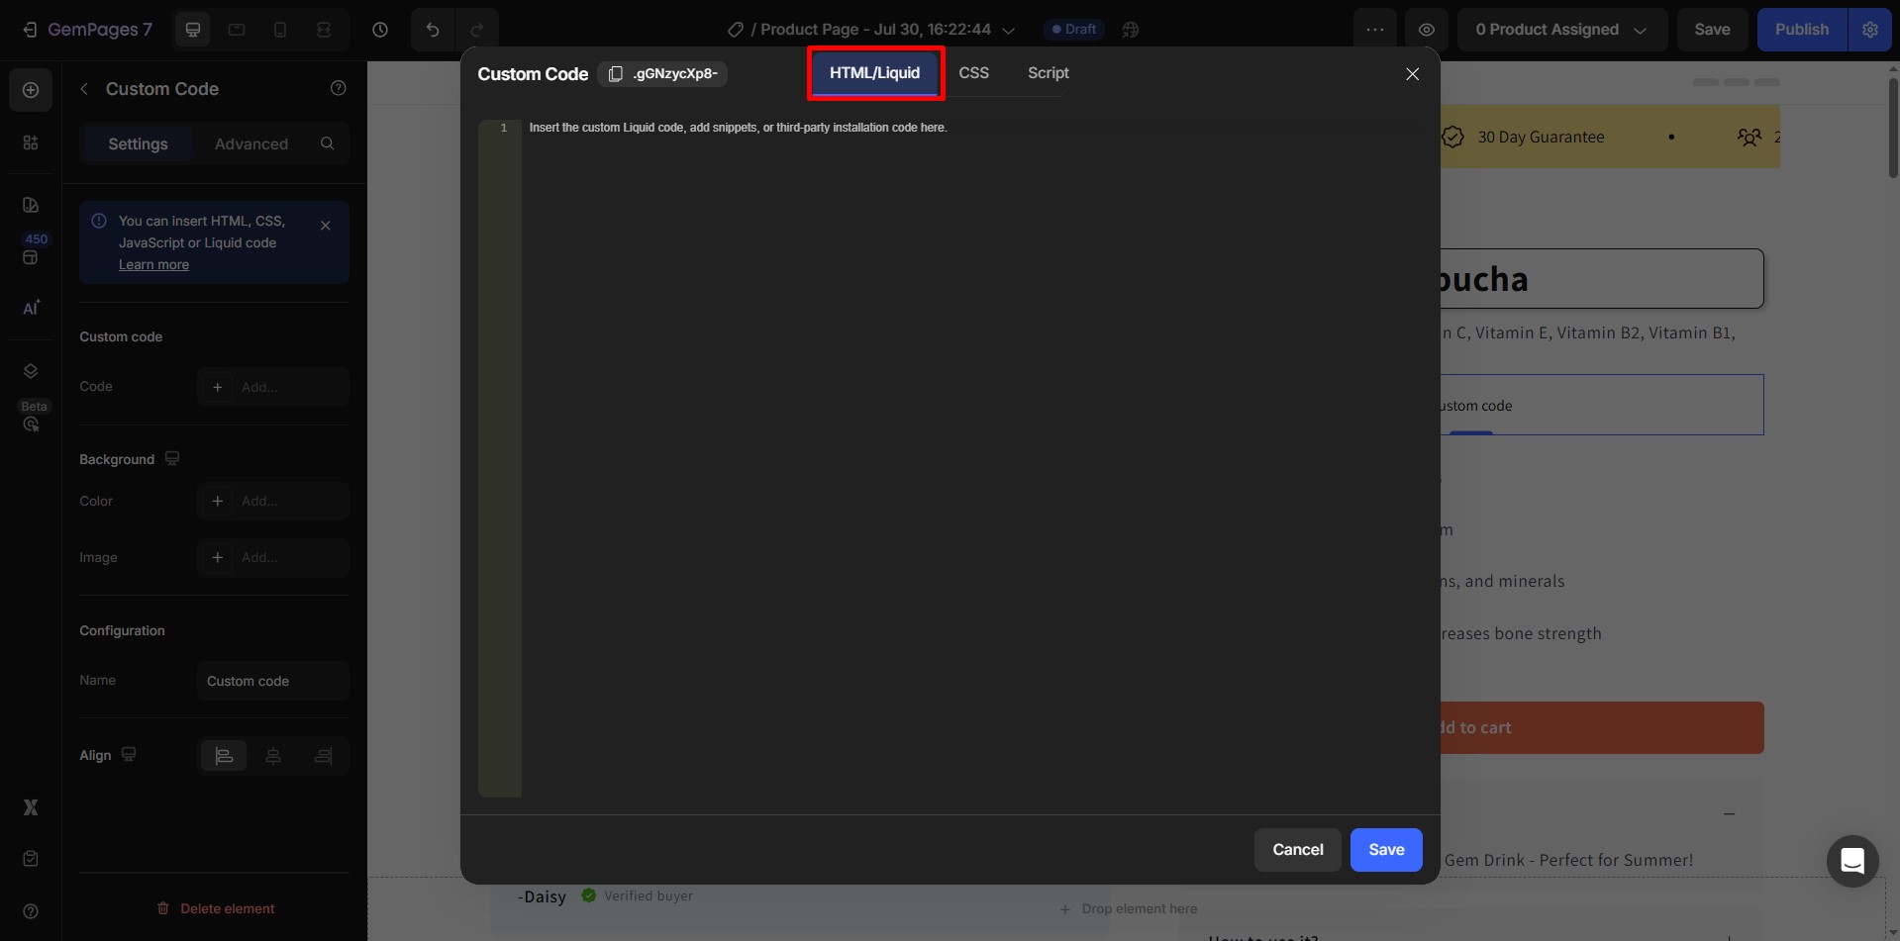Viewport: 1900px width, 941px height.
Task: Set element alignment to right
Action: coord(323,755)
